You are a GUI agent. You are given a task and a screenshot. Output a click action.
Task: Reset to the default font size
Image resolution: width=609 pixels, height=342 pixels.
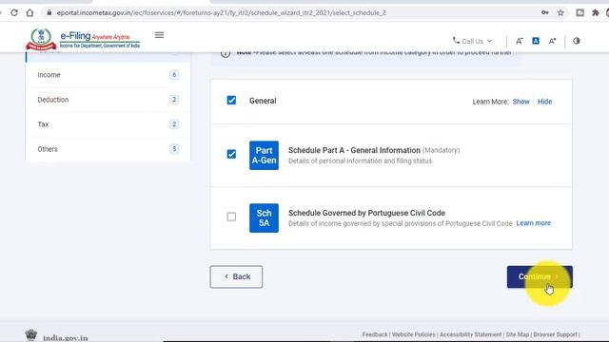tap(536, 41)
